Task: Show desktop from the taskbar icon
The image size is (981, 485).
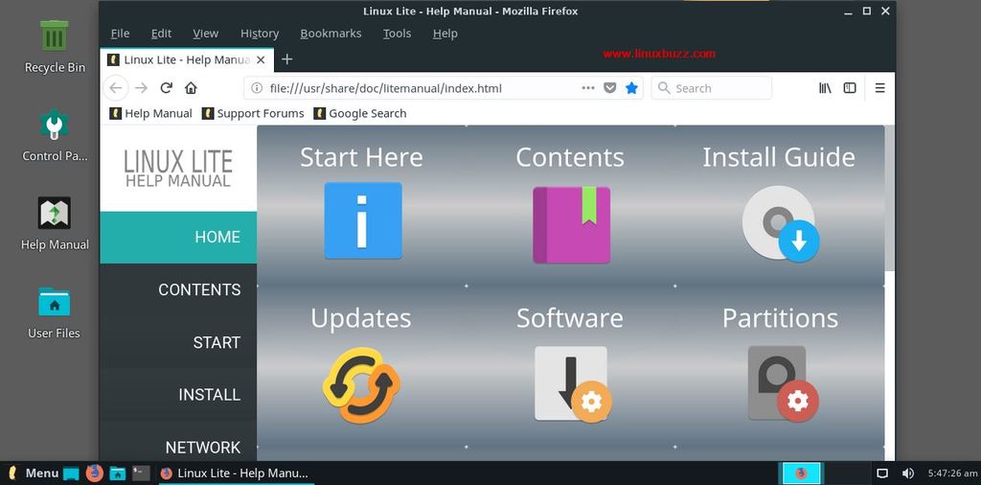Action: [x=71, y=473]
